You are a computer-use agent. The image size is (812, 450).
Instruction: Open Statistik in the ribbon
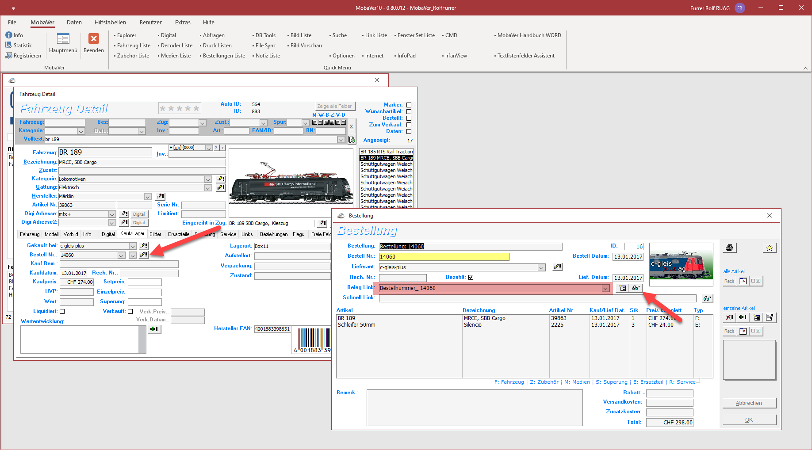click(x=19, y=45)
